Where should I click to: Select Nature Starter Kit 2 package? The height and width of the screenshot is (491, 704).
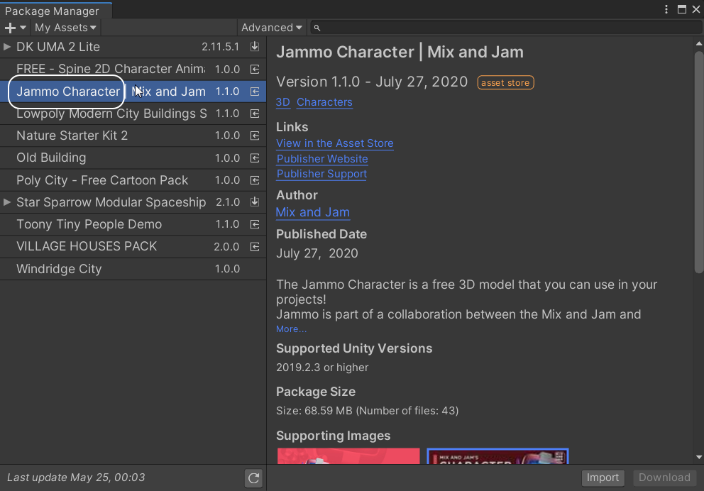pyautogui.click(x=133, y=136)
